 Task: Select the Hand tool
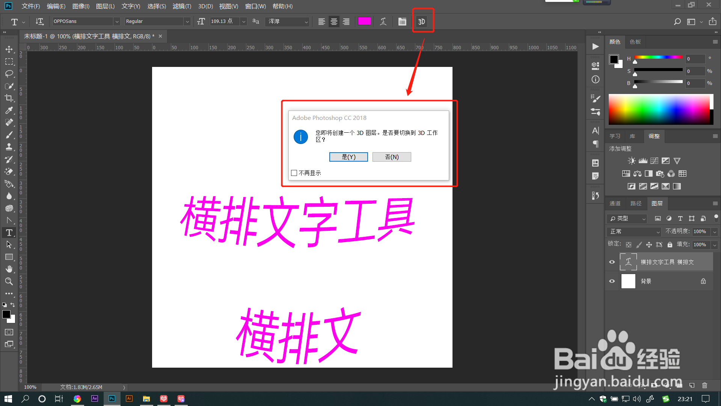pyautogui.click(x=9, y=269)
